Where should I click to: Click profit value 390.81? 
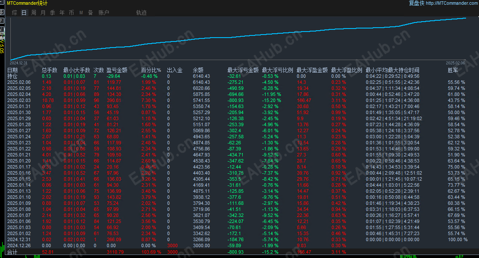pos(114,100)
